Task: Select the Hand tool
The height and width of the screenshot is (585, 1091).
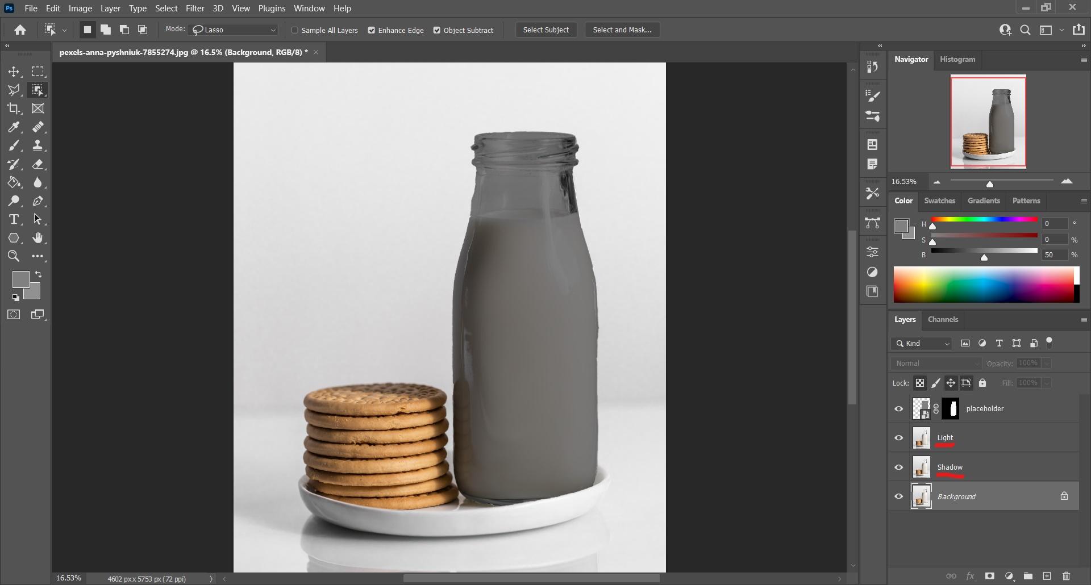Action: coord(38,238)
